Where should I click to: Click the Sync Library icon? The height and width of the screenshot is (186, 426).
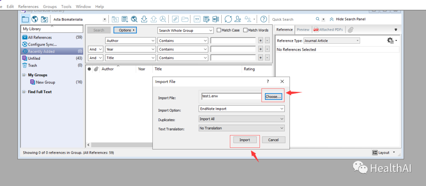click(x=228, y=19)
